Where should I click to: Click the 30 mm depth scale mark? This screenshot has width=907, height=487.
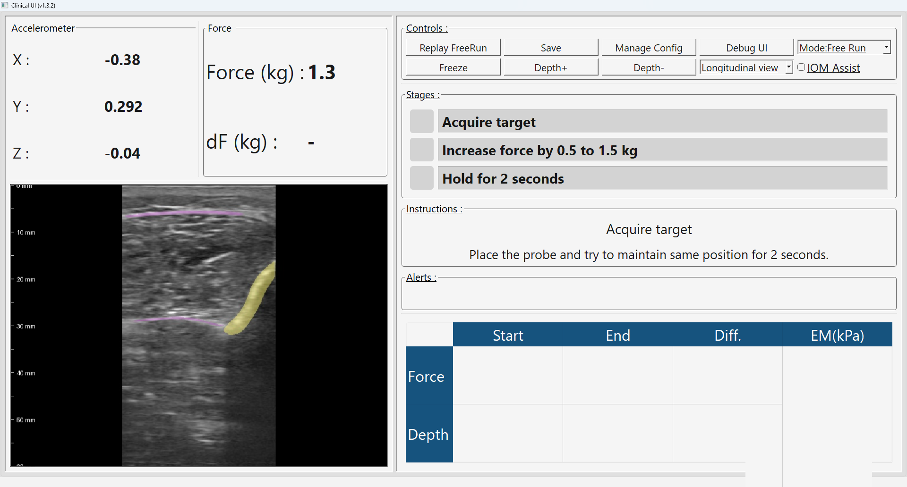coord(26,326)
